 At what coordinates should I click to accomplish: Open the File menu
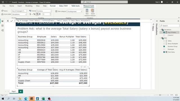point(4,6)
